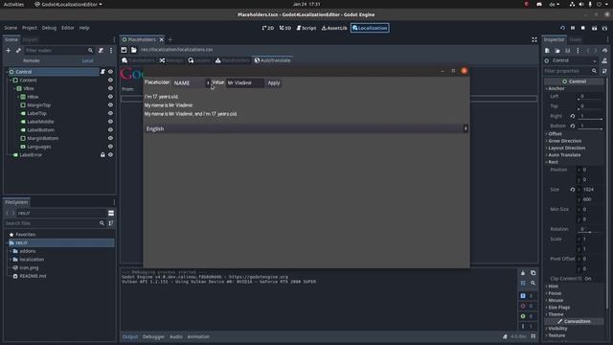
Task: Open the AutoTranslate tab
Action: click(272, 60)
